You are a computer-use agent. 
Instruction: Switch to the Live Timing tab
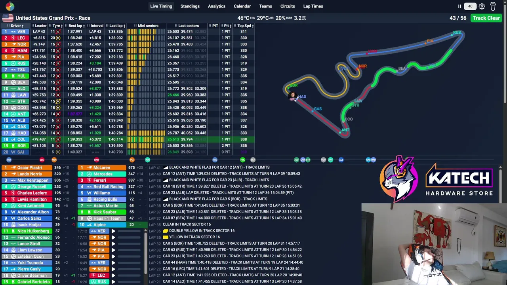click(x=161, y=6)
